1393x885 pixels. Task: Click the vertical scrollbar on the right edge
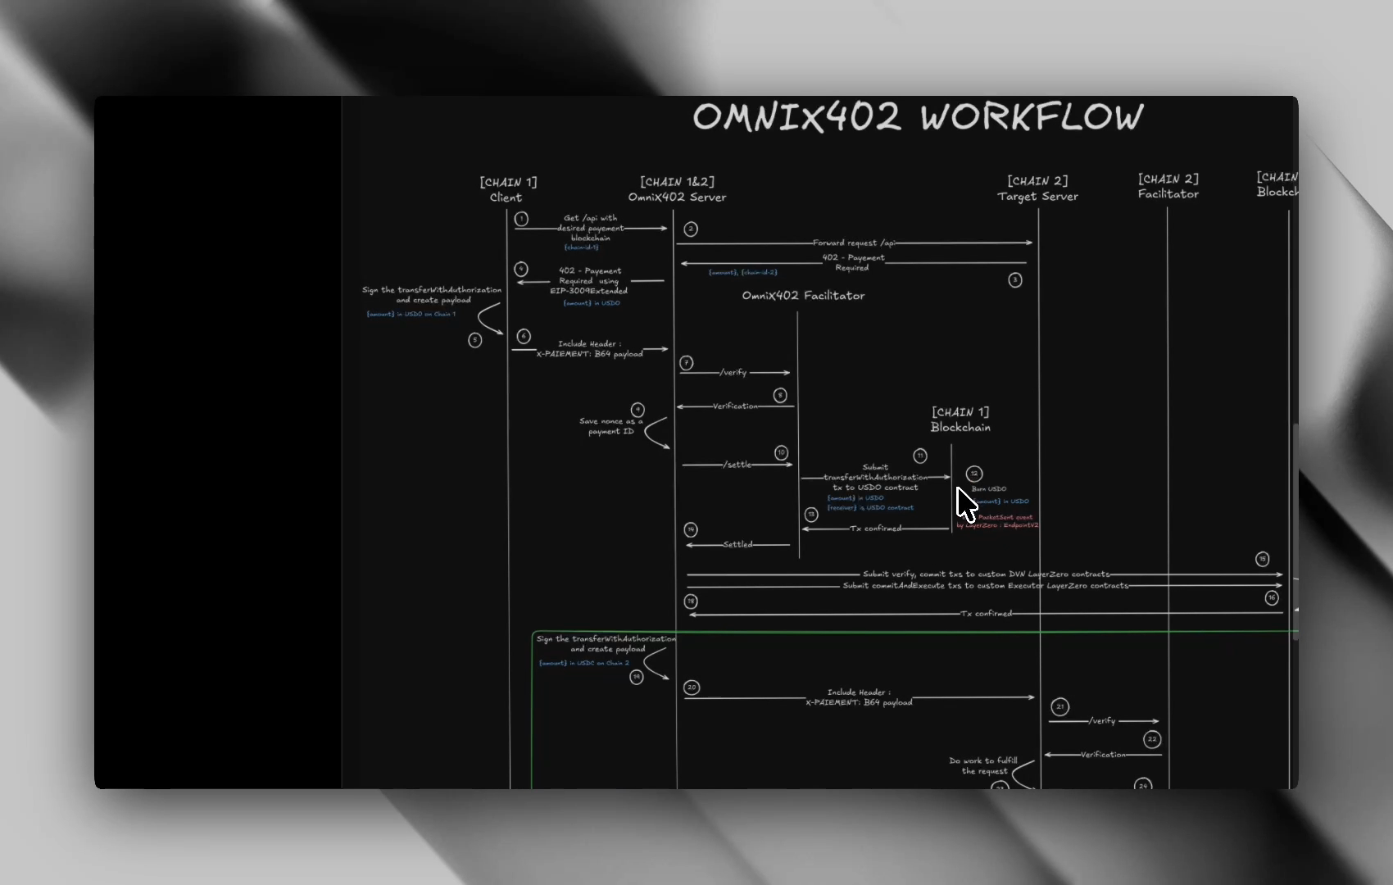(x=1295, y=531)
